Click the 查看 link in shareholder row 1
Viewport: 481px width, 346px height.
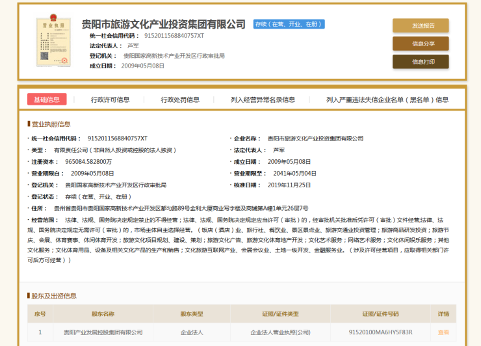coord(443,332)
